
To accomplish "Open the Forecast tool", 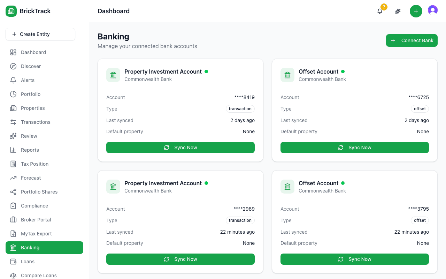I will click(x=31, y=178).
